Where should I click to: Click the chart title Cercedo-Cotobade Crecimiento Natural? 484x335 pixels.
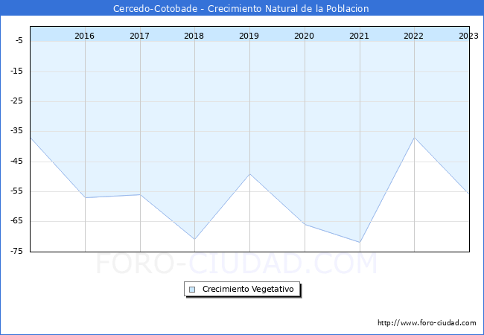click(241, 8)
